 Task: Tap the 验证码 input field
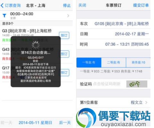click(107, 84)
